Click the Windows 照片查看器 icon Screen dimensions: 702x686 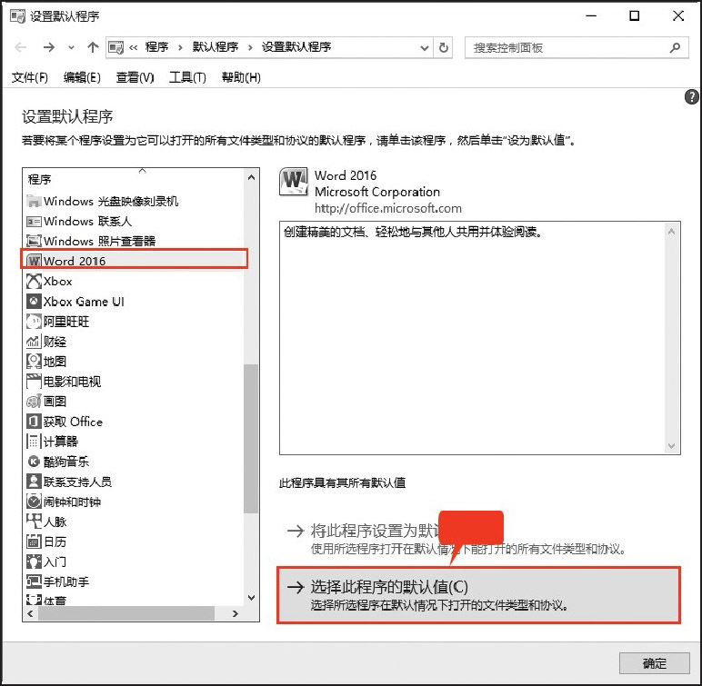34,241
